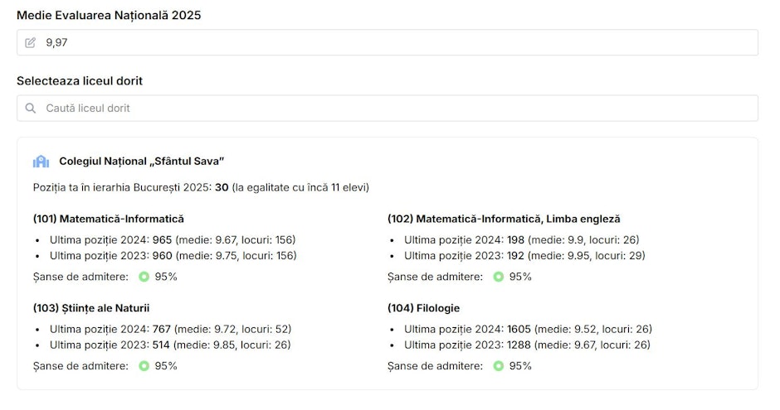Click the Caută liceul dorit search box
780x410 pixels.
click(x=388, y=109)
